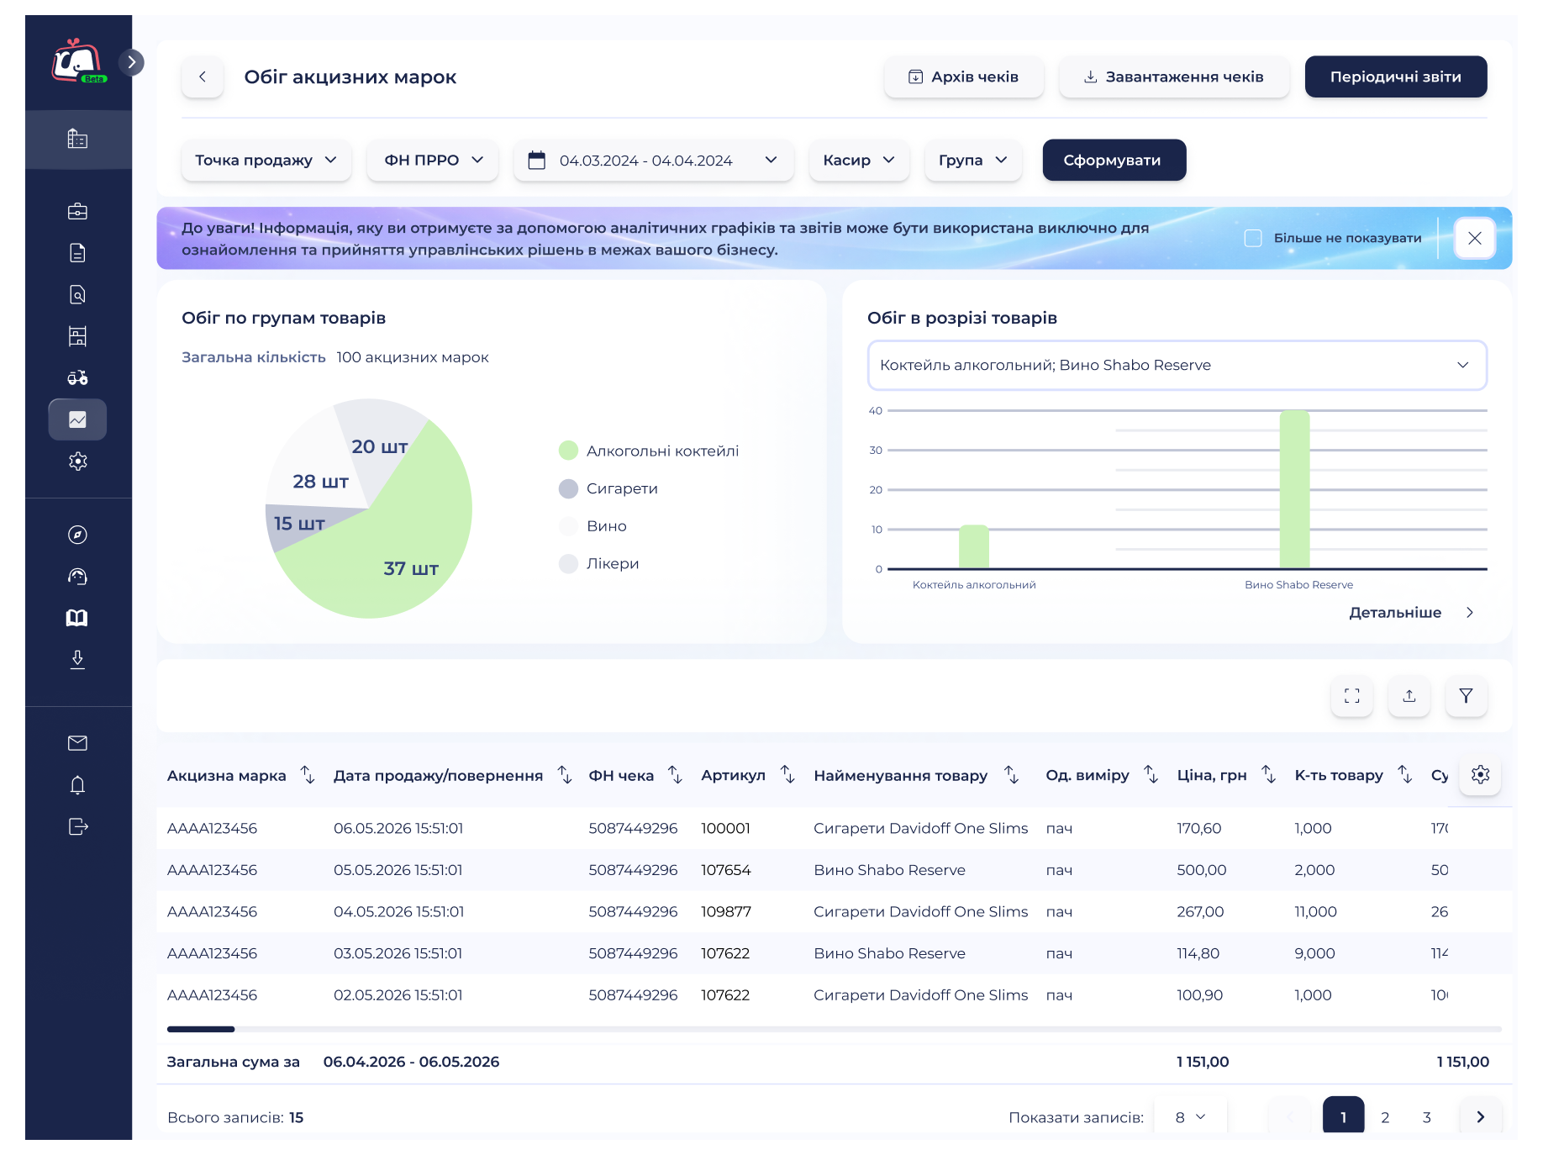Click the table fullscreen expand icon
This screenshot has width=1543, height=1155.
pyautogui.click(x=1351, y=696)
